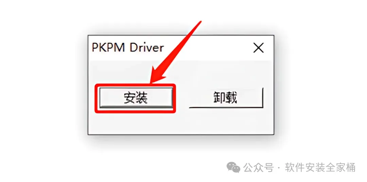Click the 软件安装全家桶 watermark text

point(320,167)
